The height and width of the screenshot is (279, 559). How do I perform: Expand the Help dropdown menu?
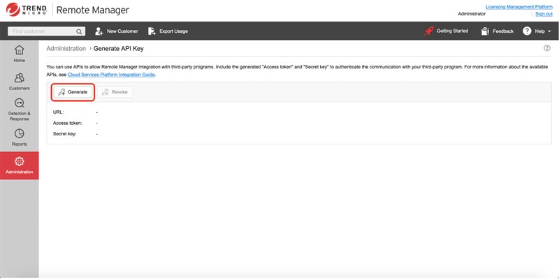pos(537,31)
